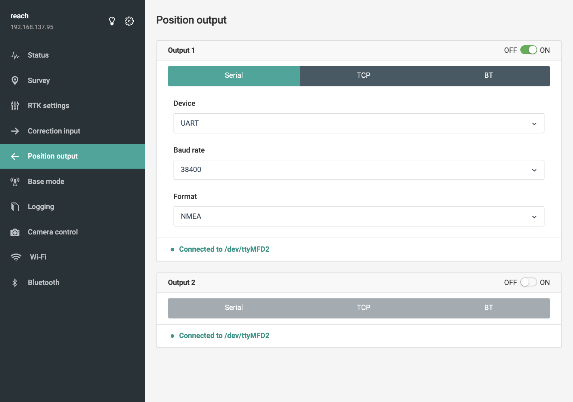Click the RTK settings sliders icon
573x402 pixels.
(x=15, y=106)
